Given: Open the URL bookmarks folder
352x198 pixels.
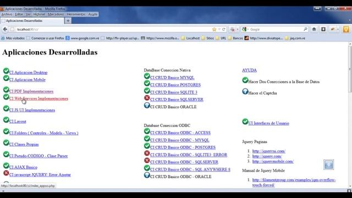Looking at the screenshot, I should pos(221,38).
